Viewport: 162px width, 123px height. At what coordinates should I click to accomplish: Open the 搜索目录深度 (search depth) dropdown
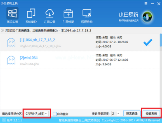116,113
